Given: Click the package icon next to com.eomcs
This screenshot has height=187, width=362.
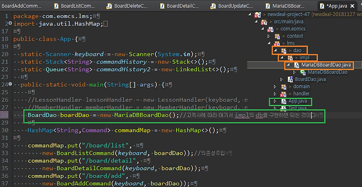Looking at the screenshot, I should pos(270,29).
